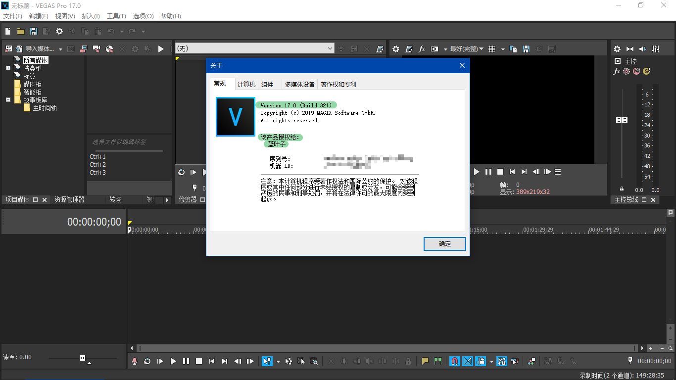Click master bus automation settings icon
676x380 pixels.
click(627, 71)
